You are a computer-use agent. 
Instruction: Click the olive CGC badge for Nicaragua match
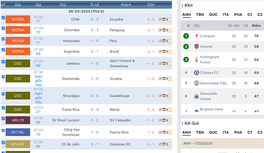click(x=18, y=96)
